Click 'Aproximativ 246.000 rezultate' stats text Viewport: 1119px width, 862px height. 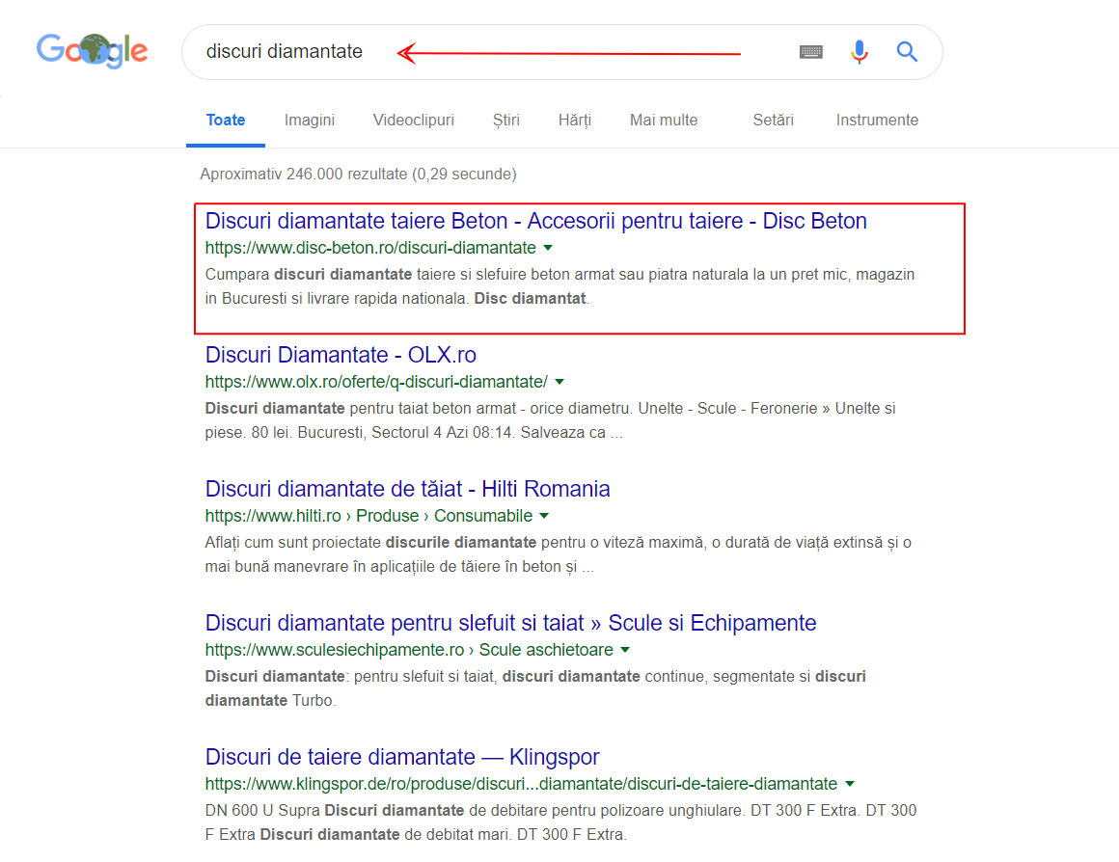[x=358, y=175]
